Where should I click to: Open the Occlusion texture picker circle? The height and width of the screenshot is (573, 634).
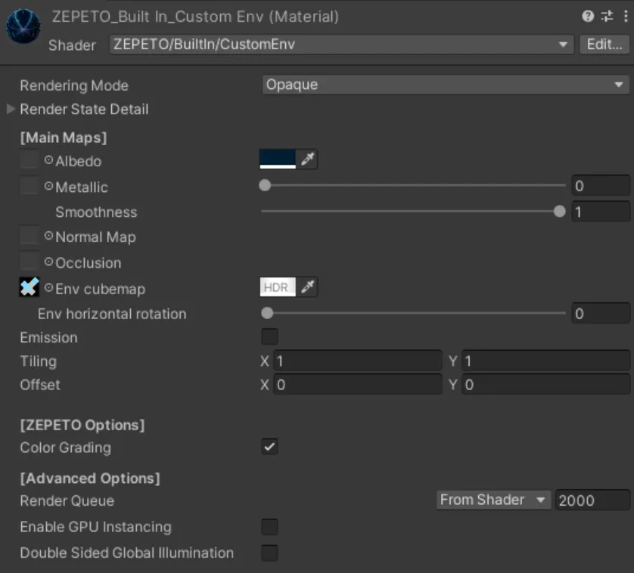48,262
